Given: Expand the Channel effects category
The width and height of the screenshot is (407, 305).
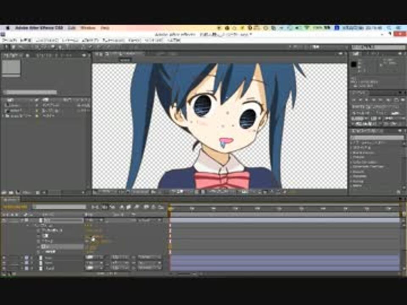Looking at the screenshot, I should [x=351, y=157].
